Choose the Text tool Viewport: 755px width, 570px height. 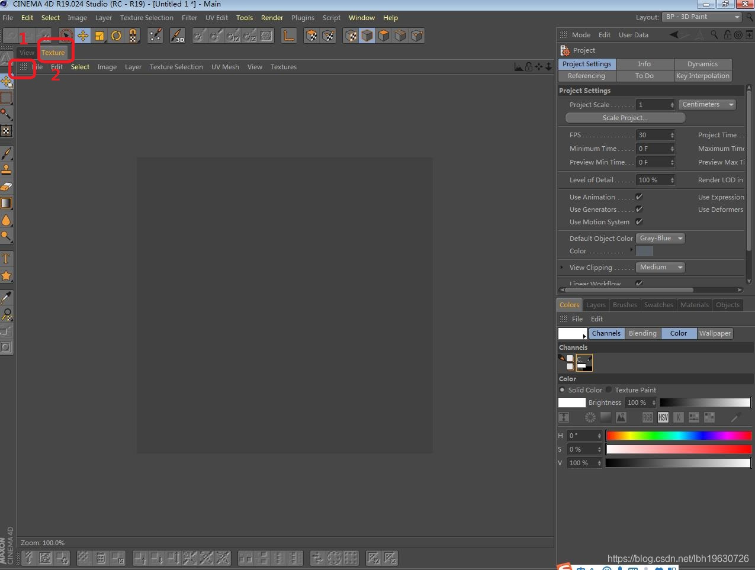pos(7,259)
